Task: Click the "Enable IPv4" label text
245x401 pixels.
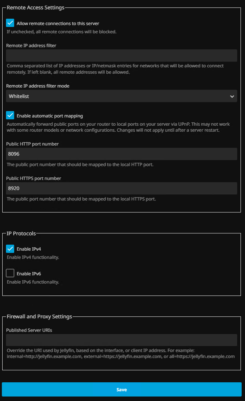Action: [x=29, y=249]
